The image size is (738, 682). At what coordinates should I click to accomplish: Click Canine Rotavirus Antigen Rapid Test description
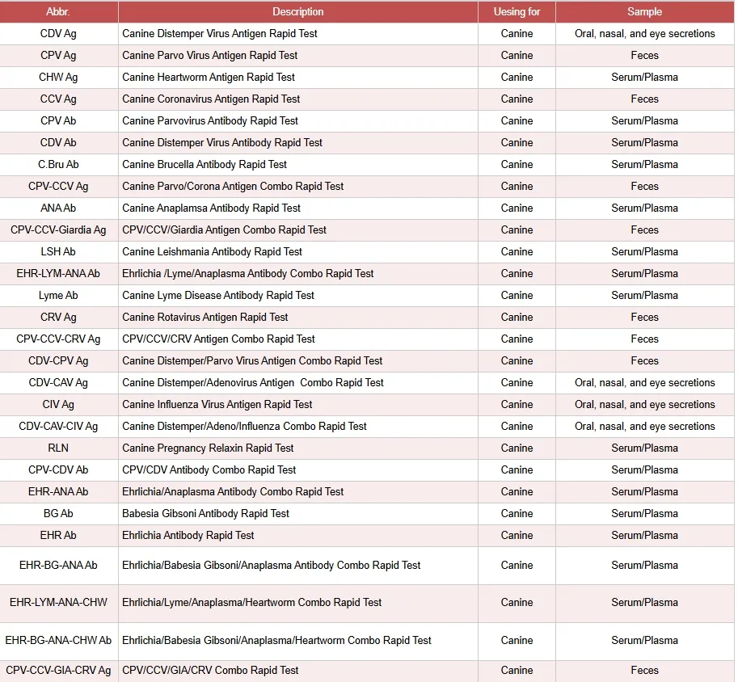pyautogui.click(x=205, y=318)
